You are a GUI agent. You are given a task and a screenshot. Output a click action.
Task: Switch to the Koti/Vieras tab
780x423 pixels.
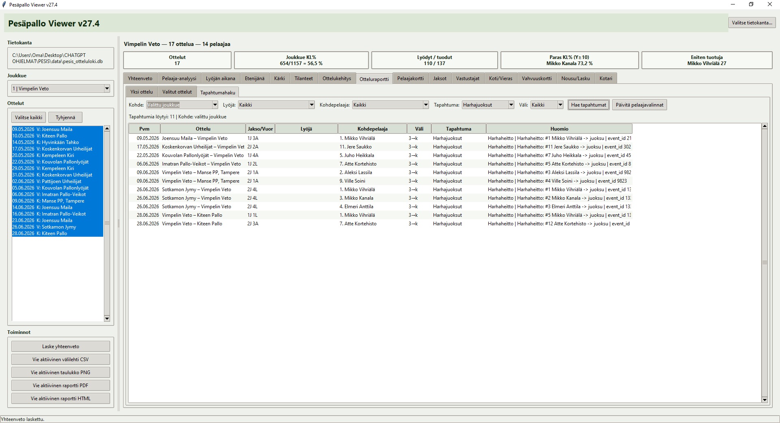click(x=501, y=78)
